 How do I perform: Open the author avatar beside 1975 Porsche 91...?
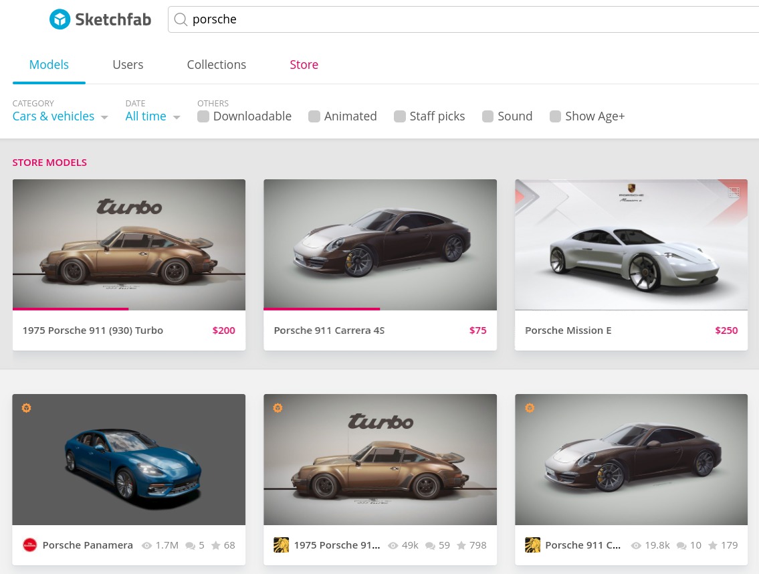(x=282, y=545)
